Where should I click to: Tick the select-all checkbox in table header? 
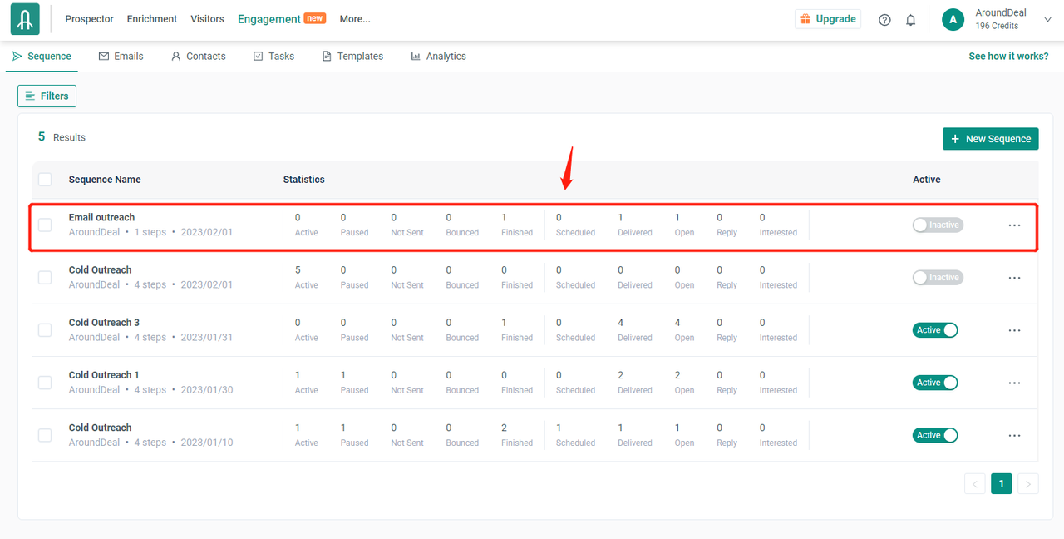coord(45,180)
